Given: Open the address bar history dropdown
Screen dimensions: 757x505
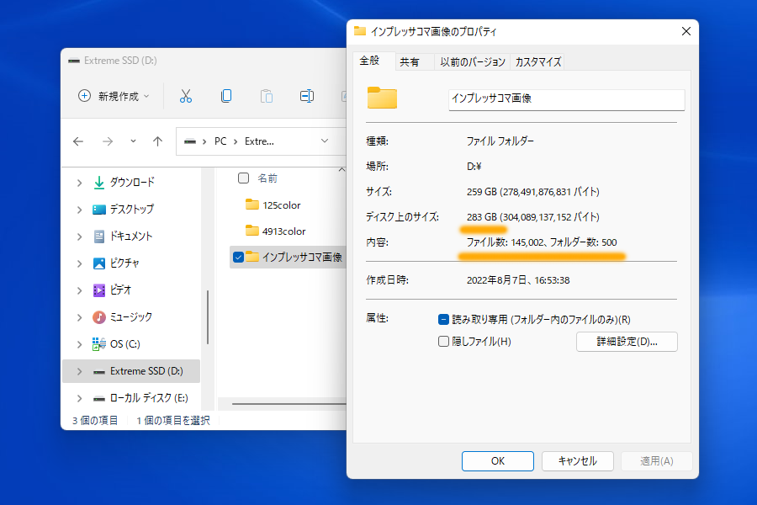Looking at the screenshot, I should pos(325,141).
